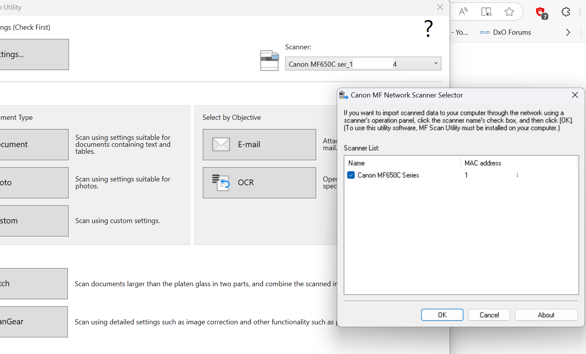This screenshot has height=354, width=586.
Task: Close the Network Scanner Selector dialog
Action: coord(575,95)
